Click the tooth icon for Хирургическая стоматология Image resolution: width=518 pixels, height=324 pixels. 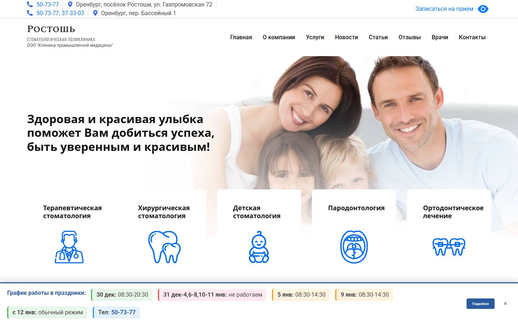tap(164, 247)
